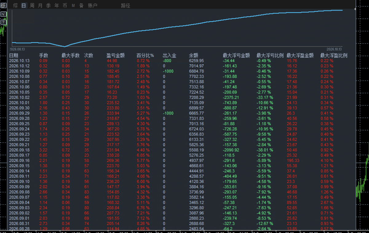
Task: Click the 移 move button
Action: click(x=3, y=5)
